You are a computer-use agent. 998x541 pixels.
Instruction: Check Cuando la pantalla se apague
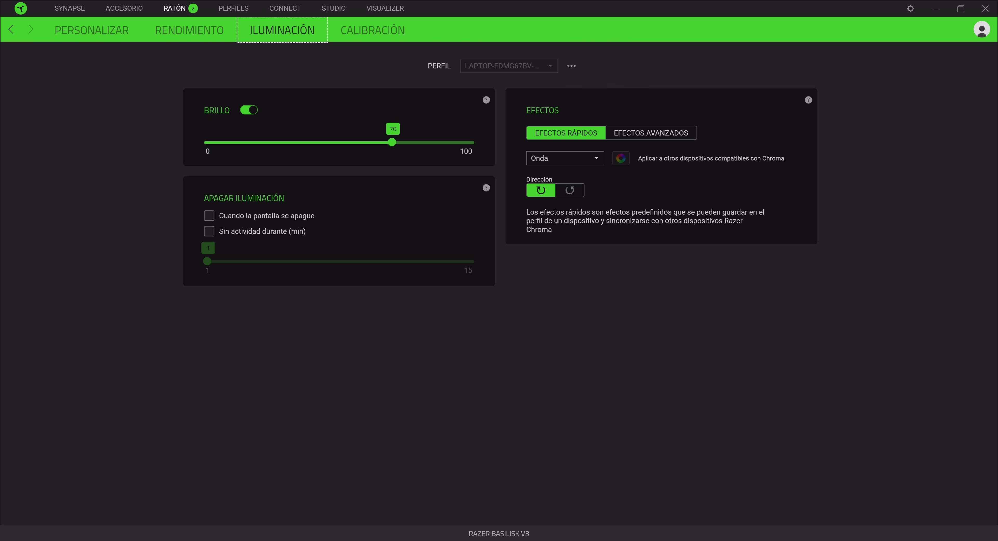[209, 216]
